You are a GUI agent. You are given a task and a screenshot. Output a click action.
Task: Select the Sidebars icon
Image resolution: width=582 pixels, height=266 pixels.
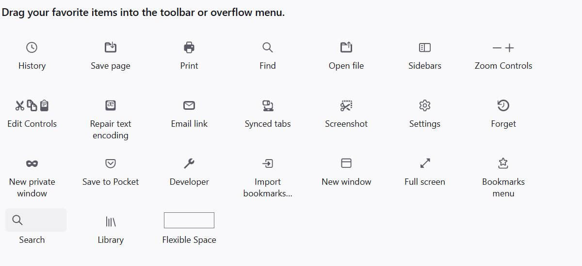click(x=425, y=47)
